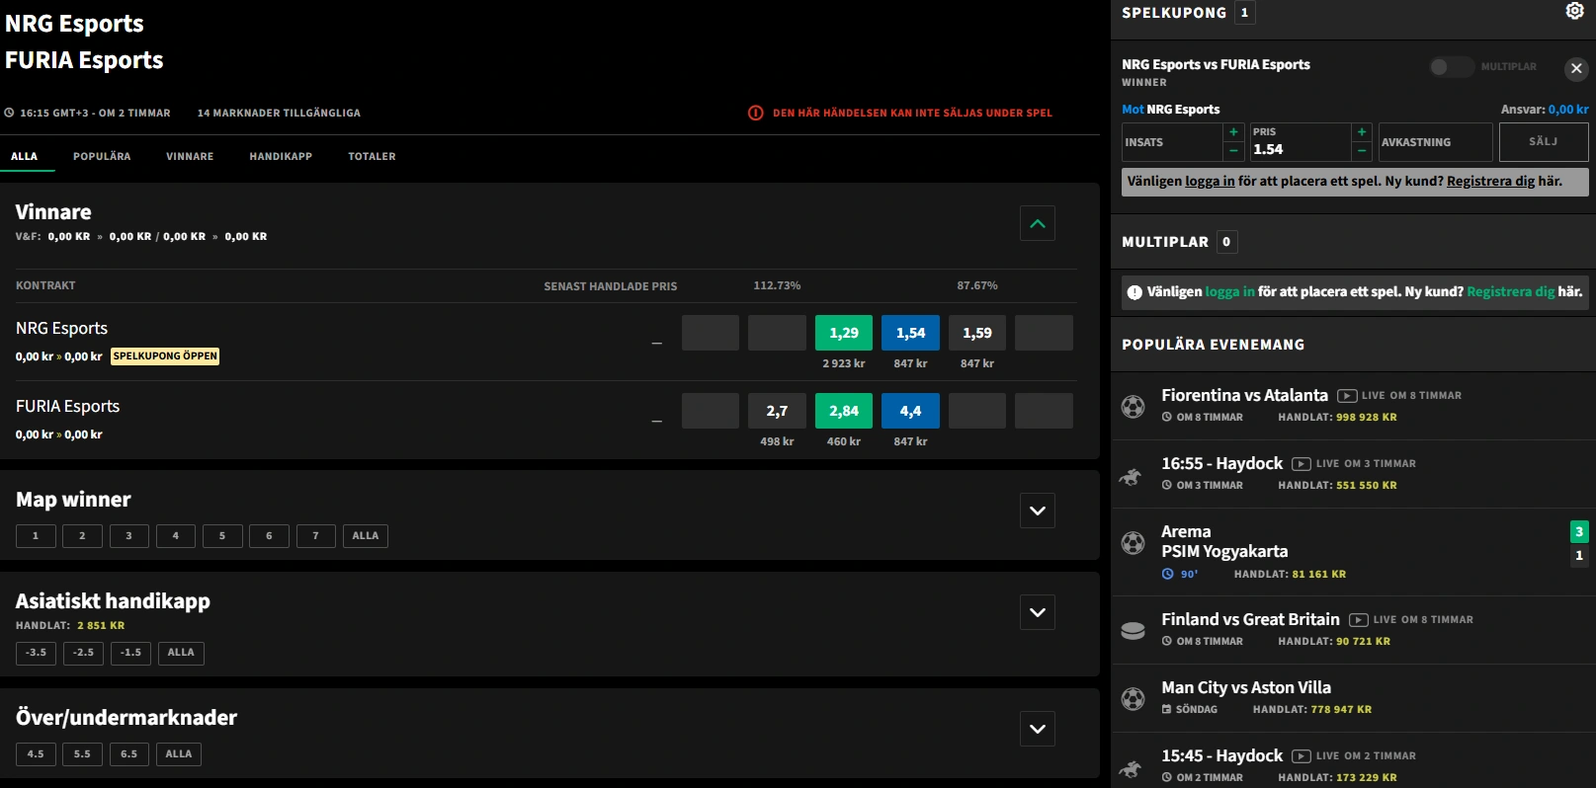Select NRG Esports blue 1,54 odds
This screenshot has width=1596, height=788.
[x=910, y=333]
